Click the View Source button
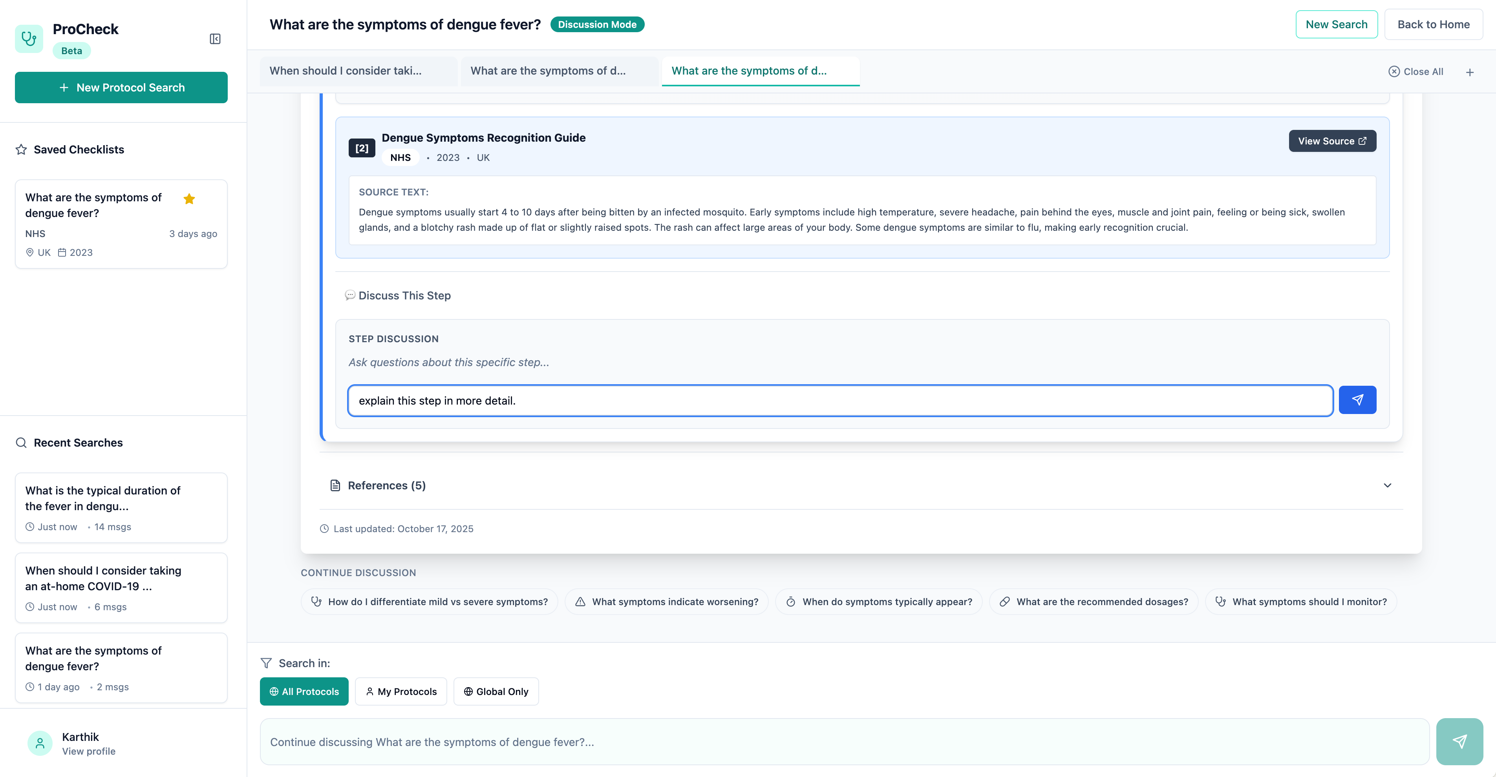The width and height of the screenshot is (1496, 777). 1331,141
